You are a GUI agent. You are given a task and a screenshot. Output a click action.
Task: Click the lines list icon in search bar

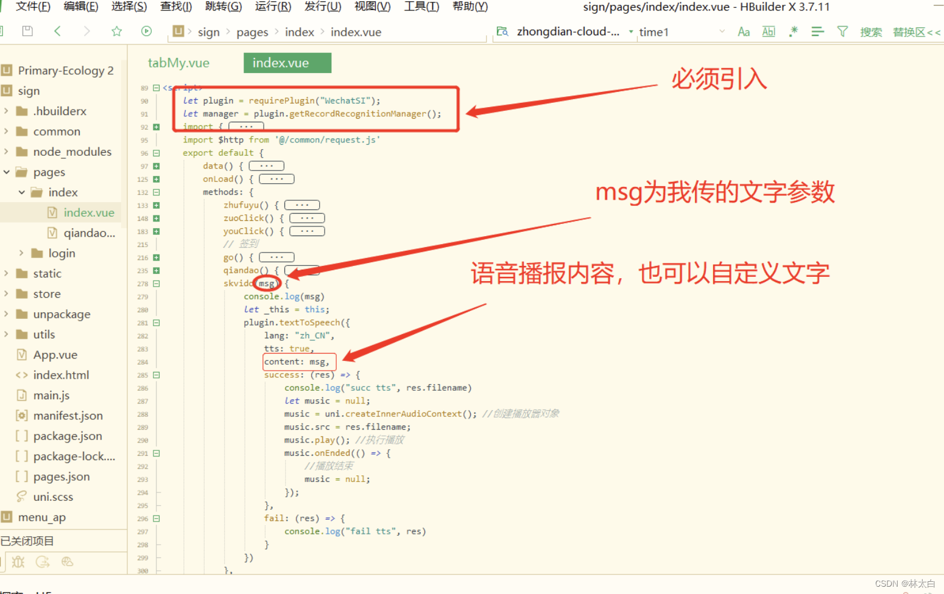(x=817, y=32)
